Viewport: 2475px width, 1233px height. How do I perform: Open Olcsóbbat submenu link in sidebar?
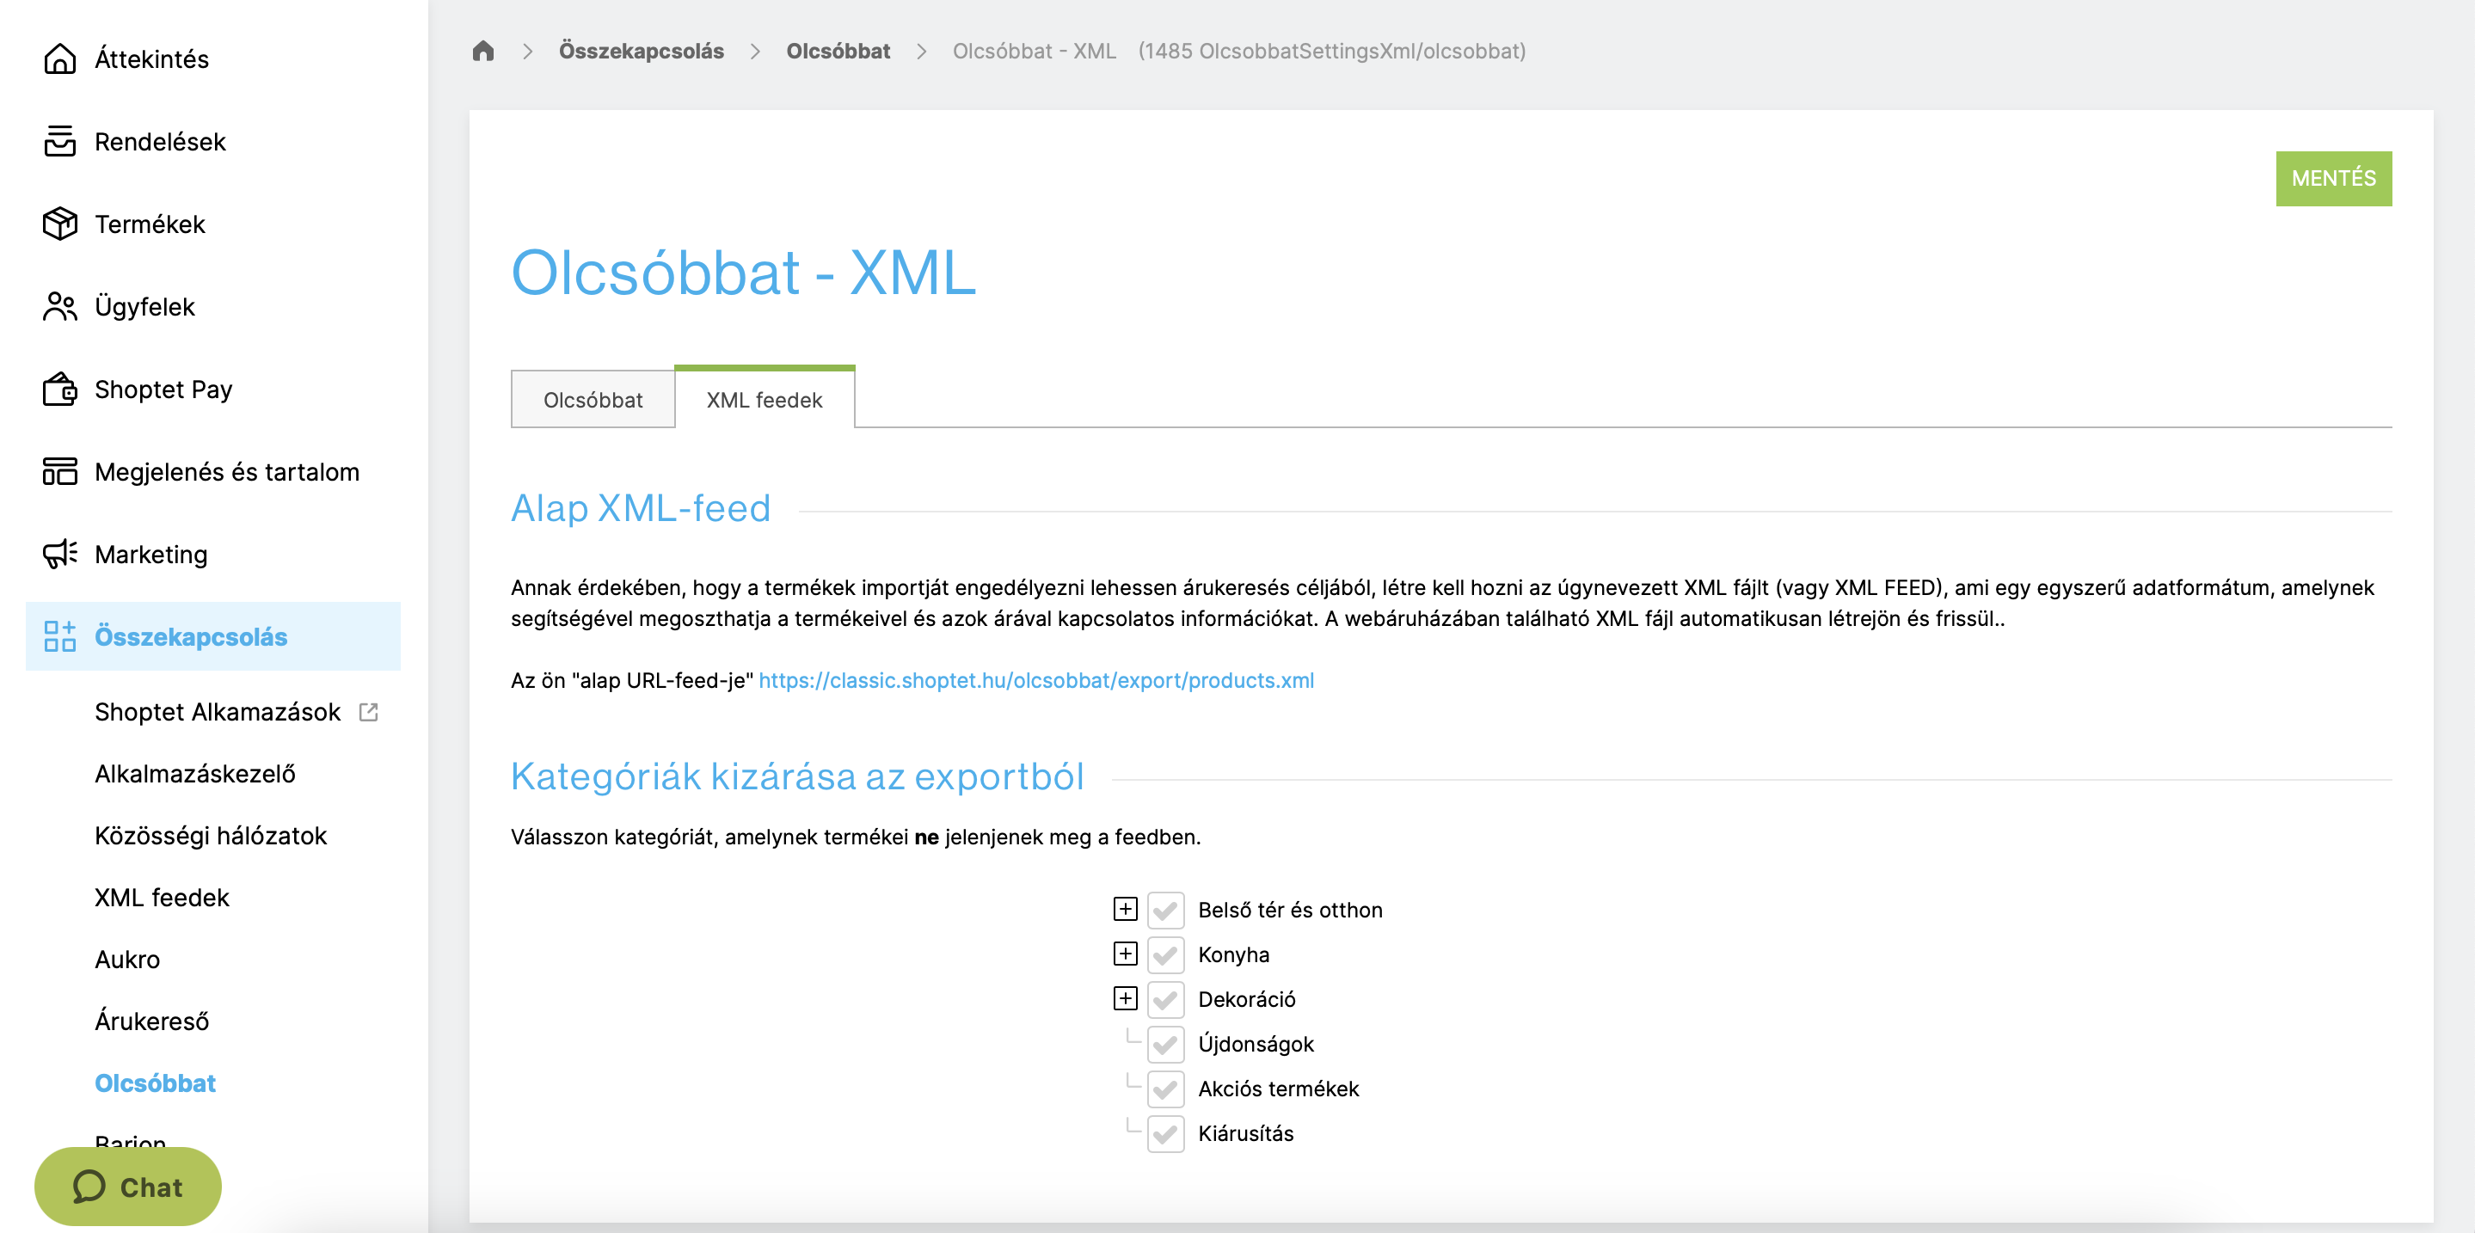coord(155,1083)
